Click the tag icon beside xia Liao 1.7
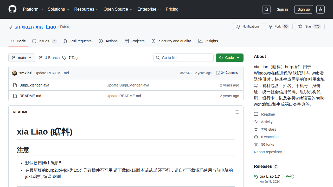Image resolution: width=333 pixels, height=187 pixels. (x=256, y=177)
